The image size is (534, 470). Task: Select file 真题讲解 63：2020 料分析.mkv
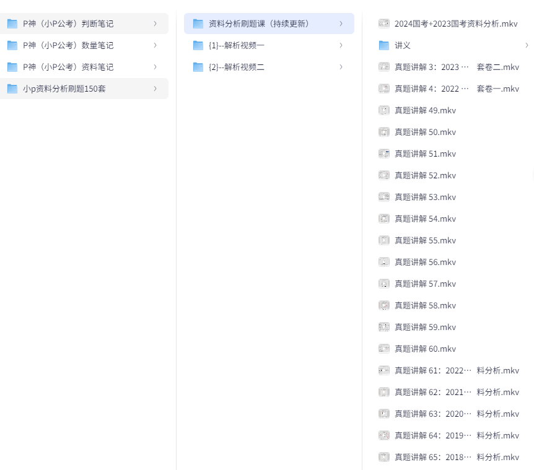tap(457, 414)
